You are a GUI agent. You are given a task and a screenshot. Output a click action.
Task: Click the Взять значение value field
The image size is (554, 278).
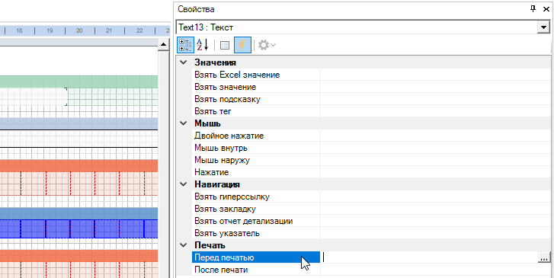point(436,87)
